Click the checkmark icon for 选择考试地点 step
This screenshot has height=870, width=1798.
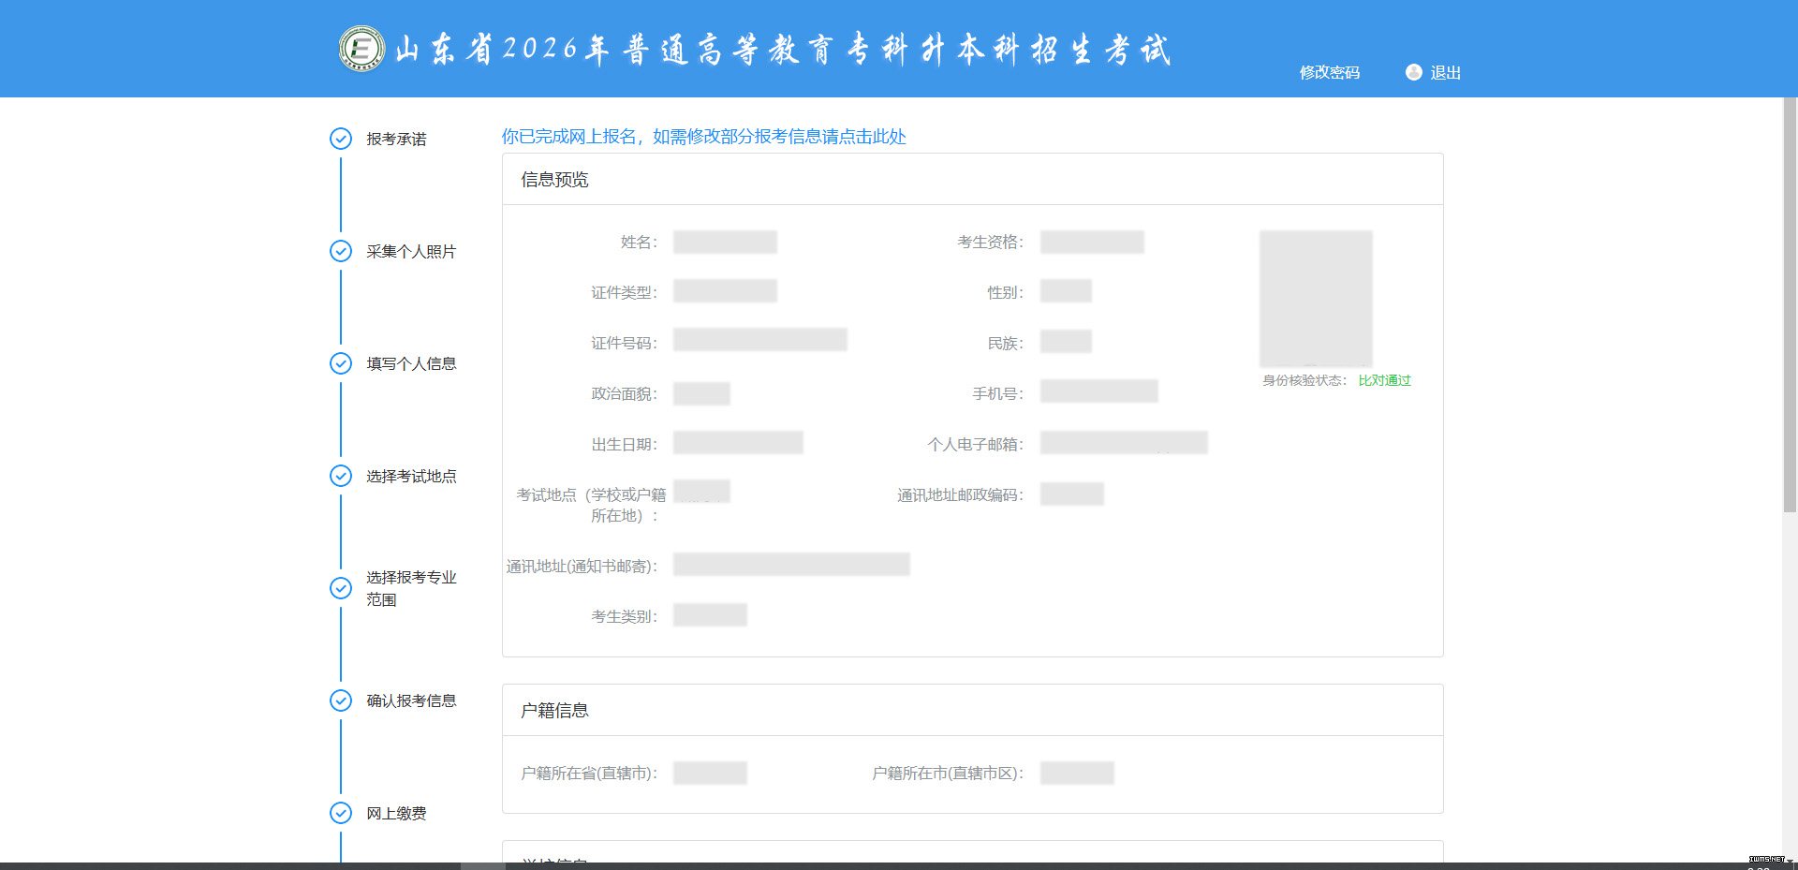click(x=341, y=476)
